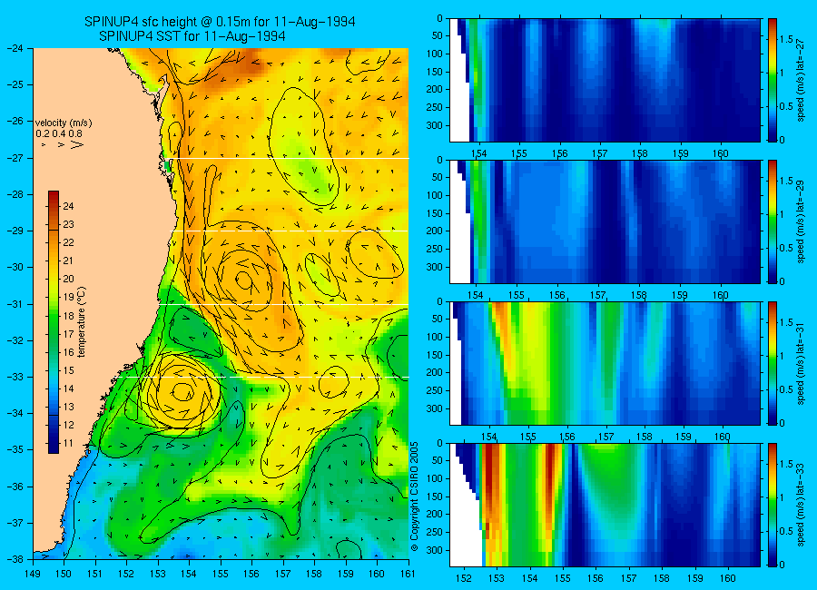The image size is (817, 590).
Task: Open the lat=-31 speed section panel
Action: (x=605, y=363)
